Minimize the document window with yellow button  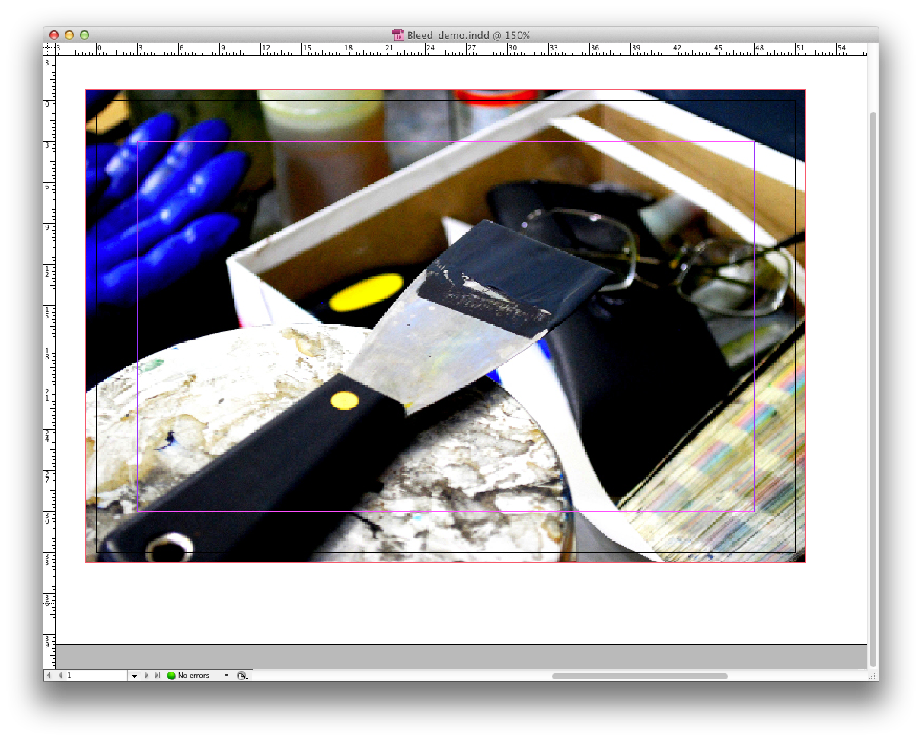pos(69,35)
